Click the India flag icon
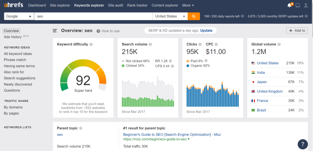This screenshot has width=313, height=151. coord(253,72)
